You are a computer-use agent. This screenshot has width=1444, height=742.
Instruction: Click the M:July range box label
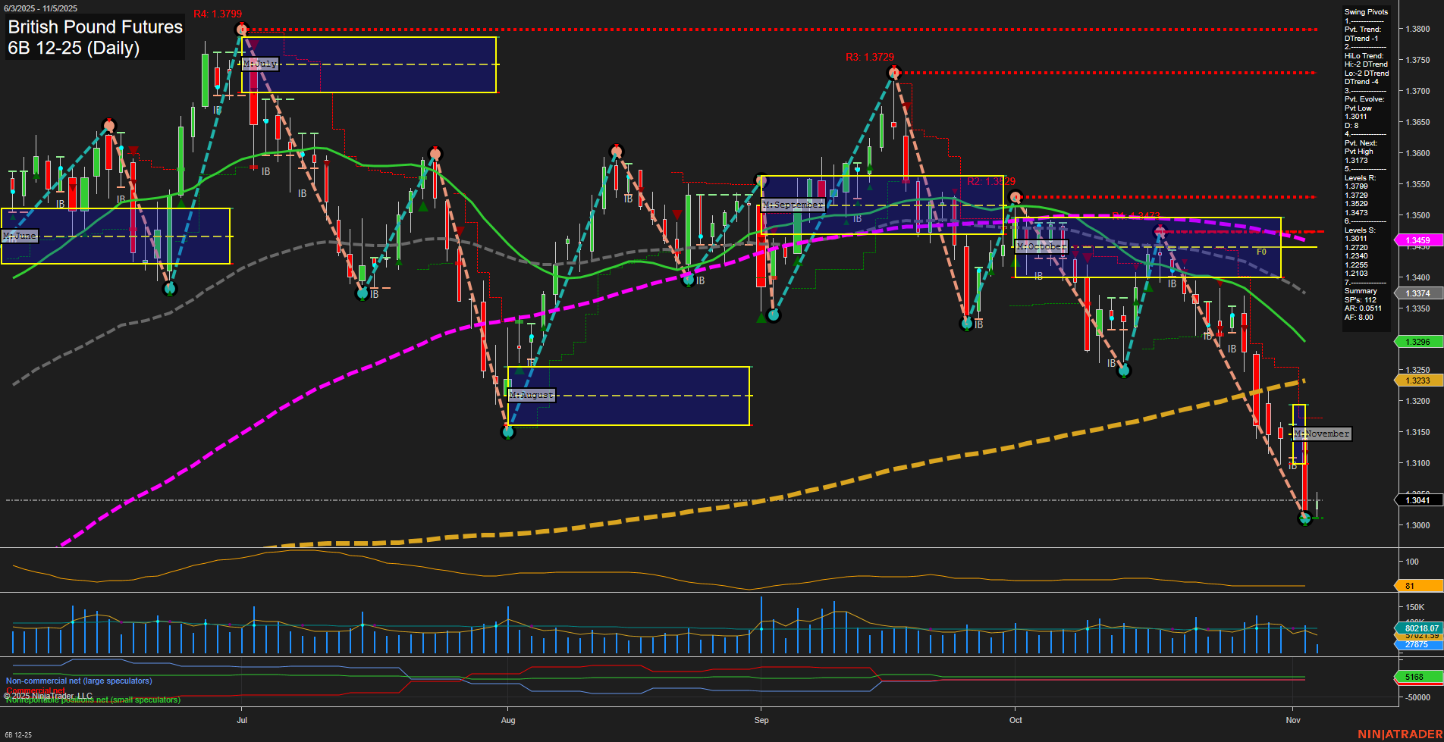(x=259, y=64)
